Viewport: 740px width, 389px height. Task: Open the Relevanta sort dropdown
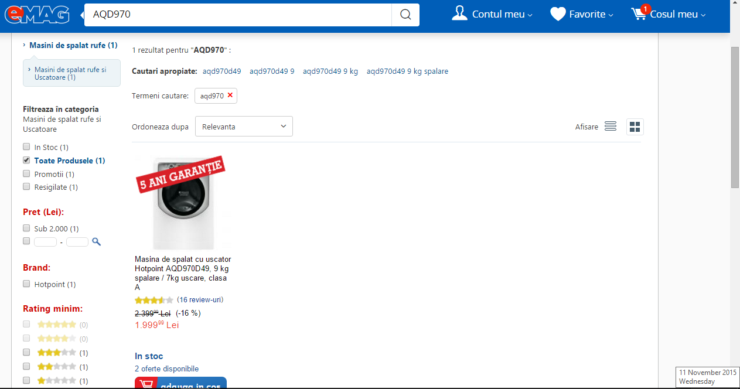click(x=244, y=127)
